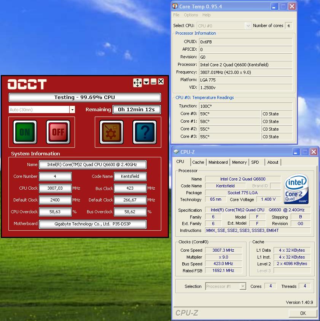
Task: Click CPU-Z Rated FSB value 1692.1 MHz
Action: point(223,270)
